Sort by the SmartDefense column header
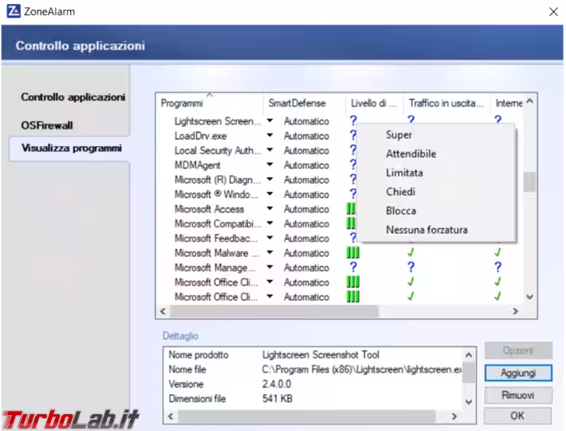 point(305,103)
